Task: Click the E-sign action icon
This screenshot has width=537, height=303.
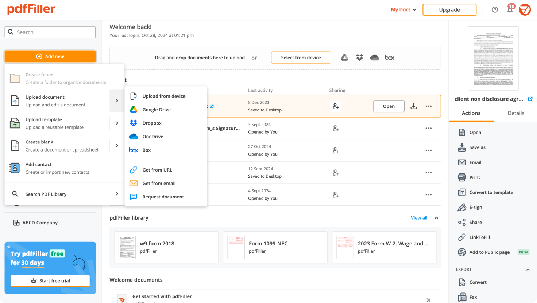Action: 462,207
